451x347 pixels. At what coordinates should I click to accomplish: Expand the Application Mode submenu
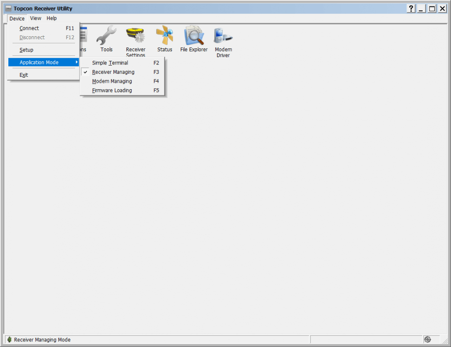pyautogui.click(x=43, y=62)
